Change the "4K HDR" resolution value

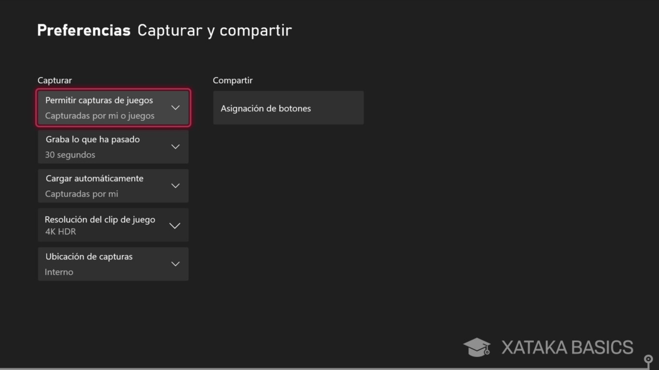pos(61,231)
